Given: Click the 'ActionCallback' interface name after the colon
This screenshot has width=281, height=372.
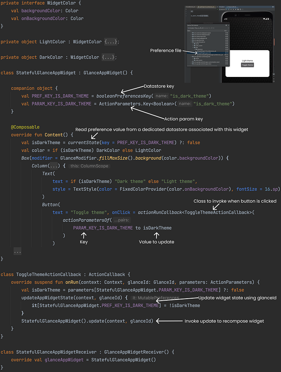Looking at the screenshot, I should (x=107, y=275).
